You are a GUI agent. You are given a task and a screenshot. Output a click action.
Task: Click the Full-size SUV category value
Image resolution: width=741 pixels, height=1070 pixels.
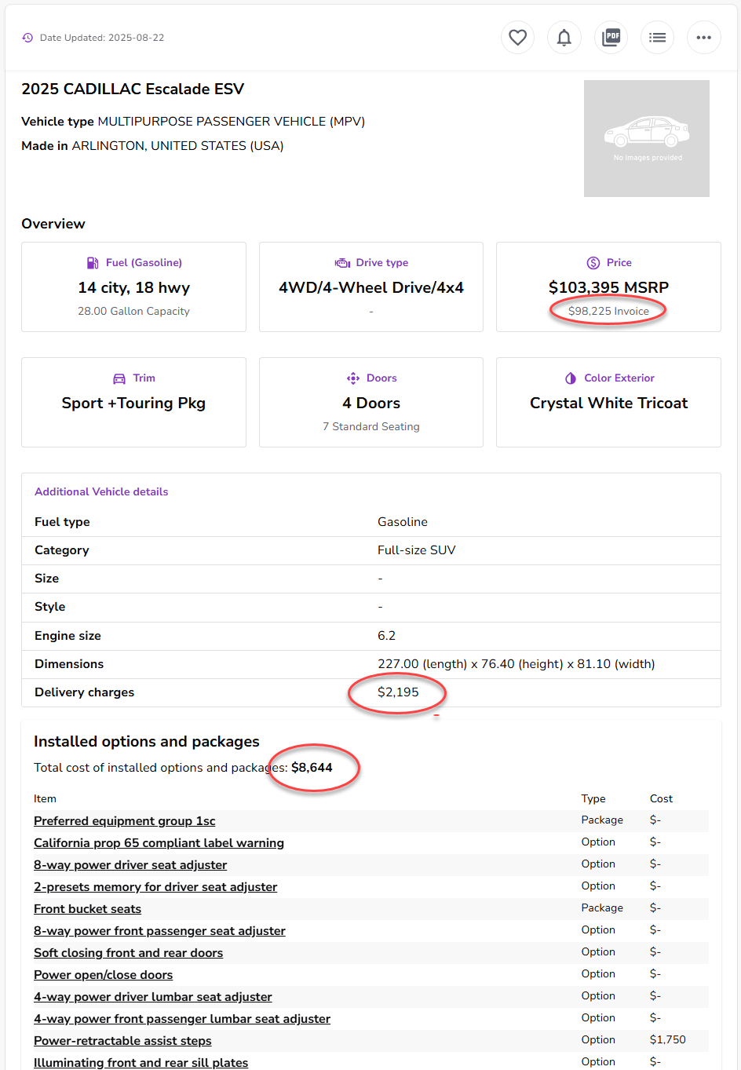tap(417, 550)
